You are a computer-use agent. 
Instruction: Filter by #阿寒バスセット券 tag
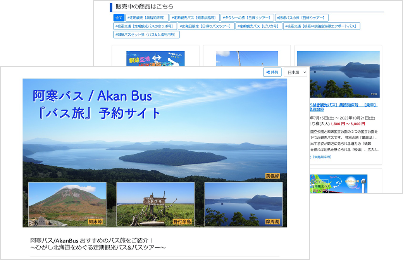point(146,35)
